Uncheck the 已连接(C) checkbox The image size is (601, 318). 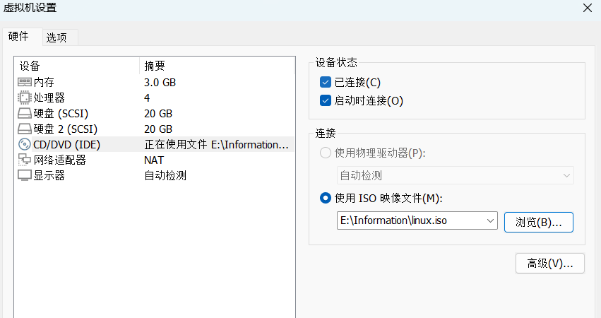[326, 82]
